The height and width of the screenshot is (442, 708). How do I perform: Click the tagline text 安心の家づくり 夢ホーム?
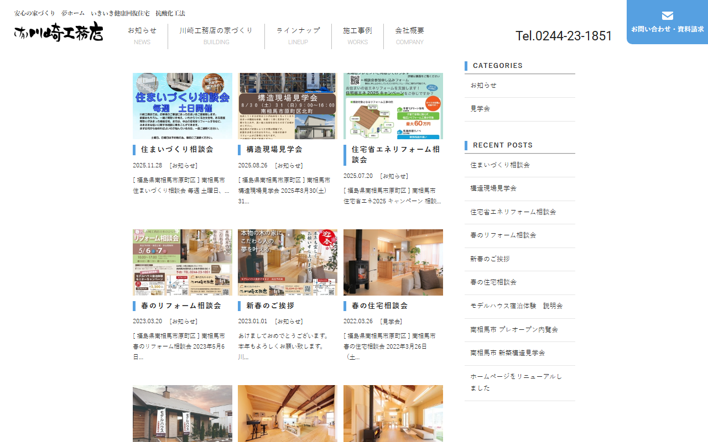(49, 13)
